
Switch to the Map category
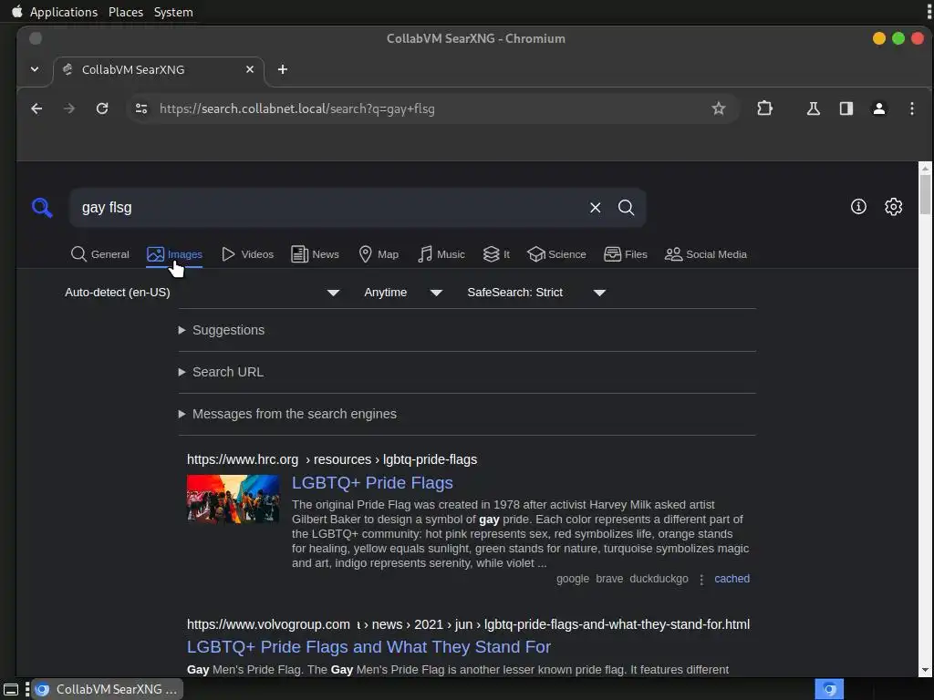click(379, 254)
